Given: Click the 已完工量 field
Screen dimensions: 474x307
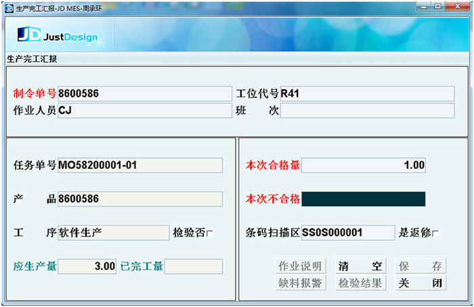Looking at the screenshot, I should click(193, 266).
